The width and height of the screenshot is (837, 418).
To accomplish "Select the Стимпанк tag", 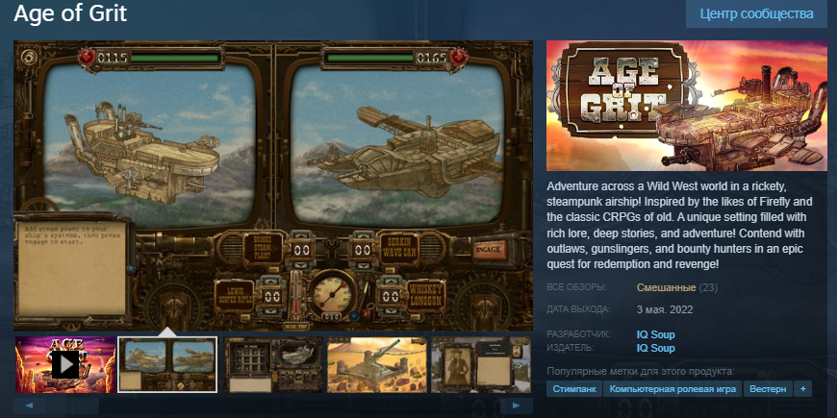I will [574, 388].
